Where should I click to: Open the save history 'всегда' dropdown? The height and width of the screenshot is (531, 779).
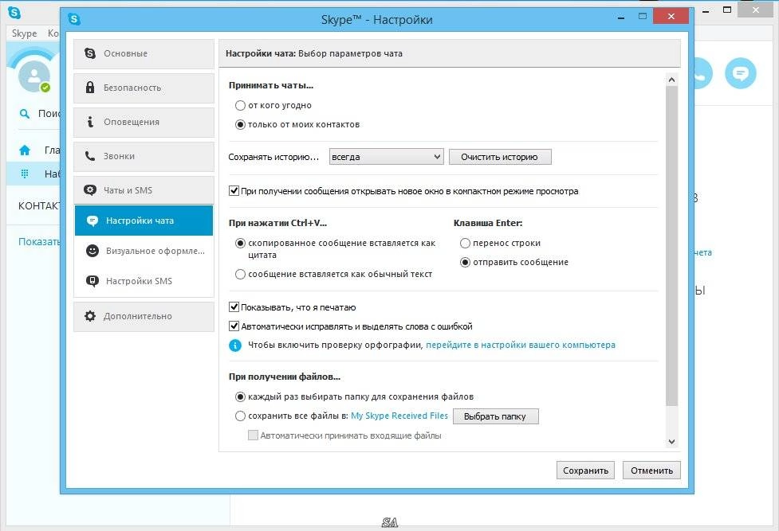pyautogui.click(x=386, y=157)
